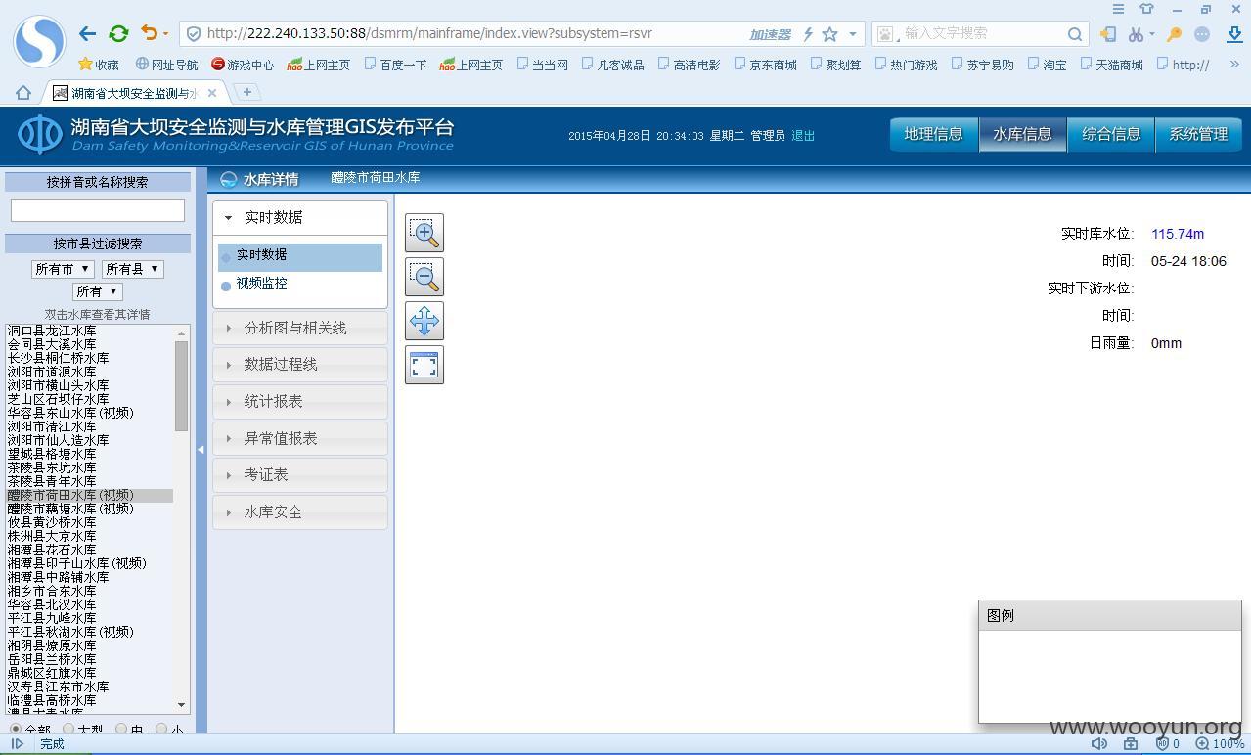1251x755 pixels.
Task: Click the map zoom-in magnifier tool
Action: coord(424,233)
